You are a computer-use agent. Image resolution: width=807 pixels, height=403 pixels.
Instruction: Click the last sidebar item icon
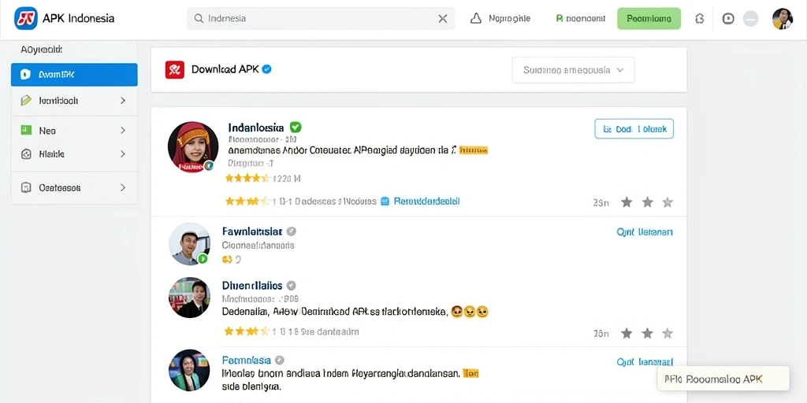tap(26, 187)
